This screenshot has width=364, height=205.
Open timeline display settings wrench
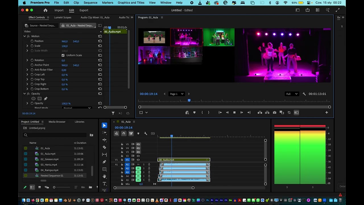146,134
